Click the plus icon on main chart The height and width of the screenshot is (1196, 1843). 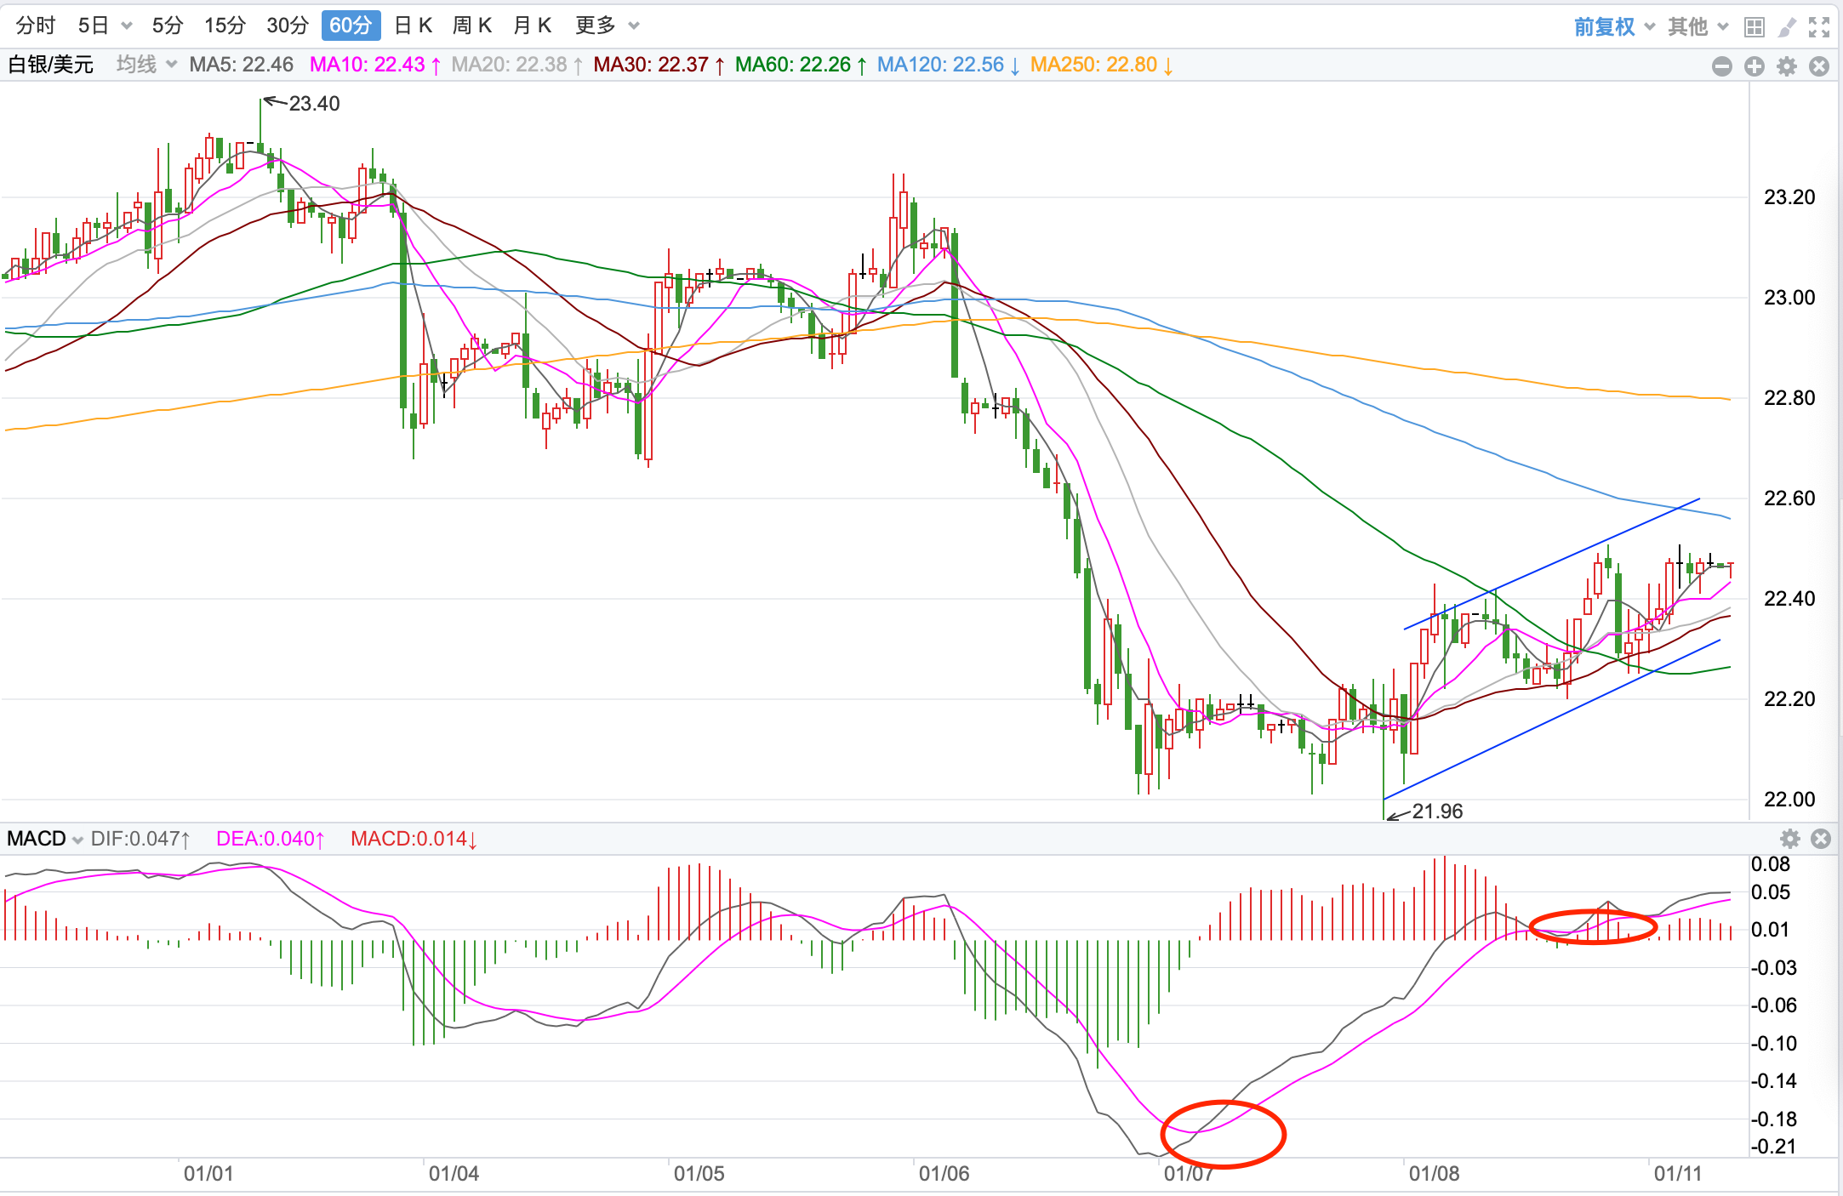tap(1755, 66)
